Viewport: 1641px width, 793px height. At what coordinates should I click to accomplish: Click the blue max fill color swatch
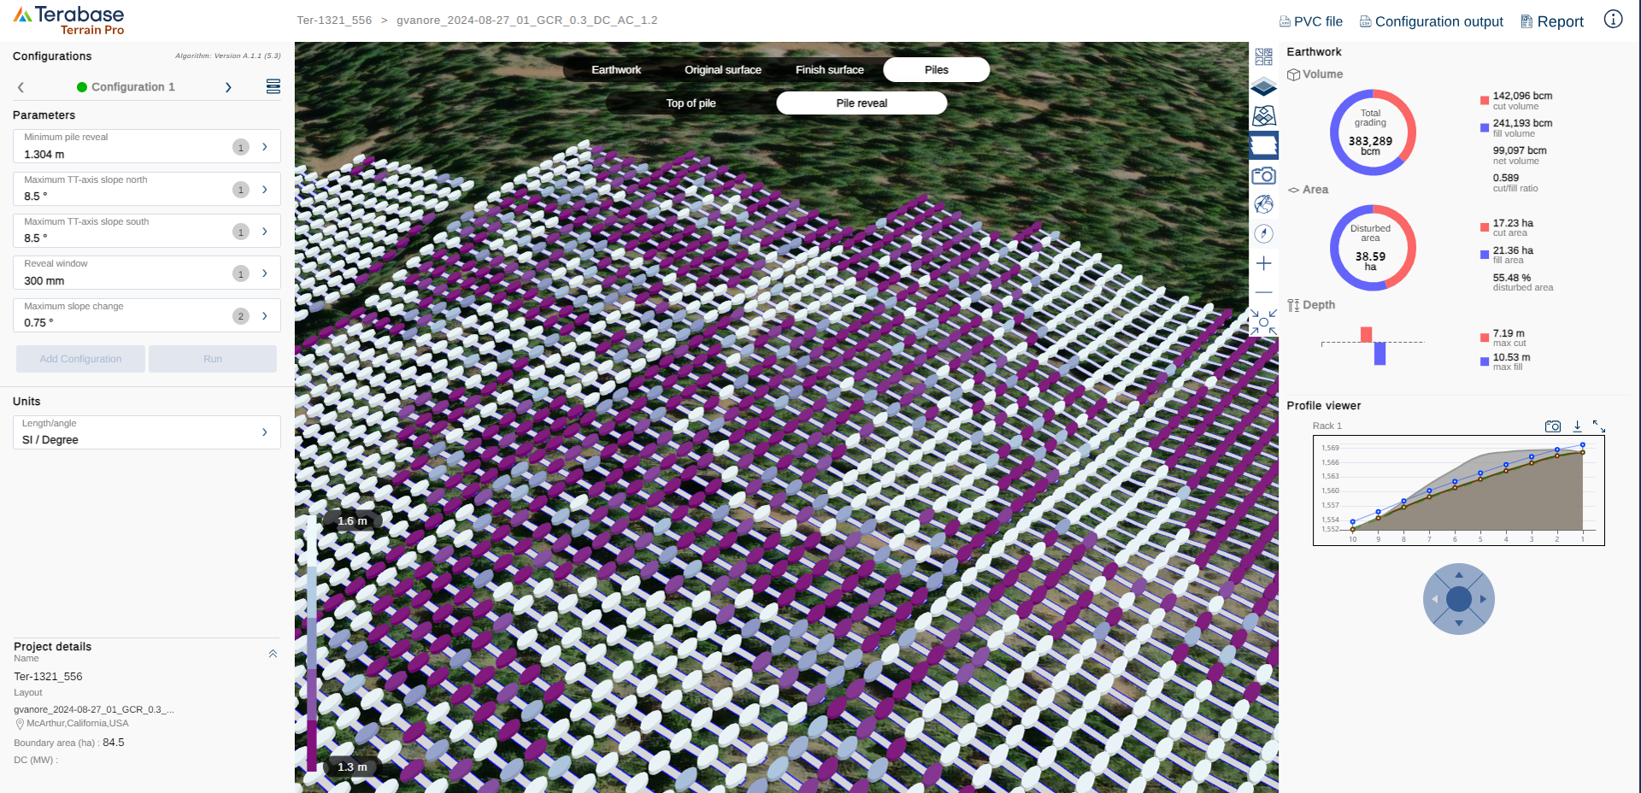[x=1485, y=361]
